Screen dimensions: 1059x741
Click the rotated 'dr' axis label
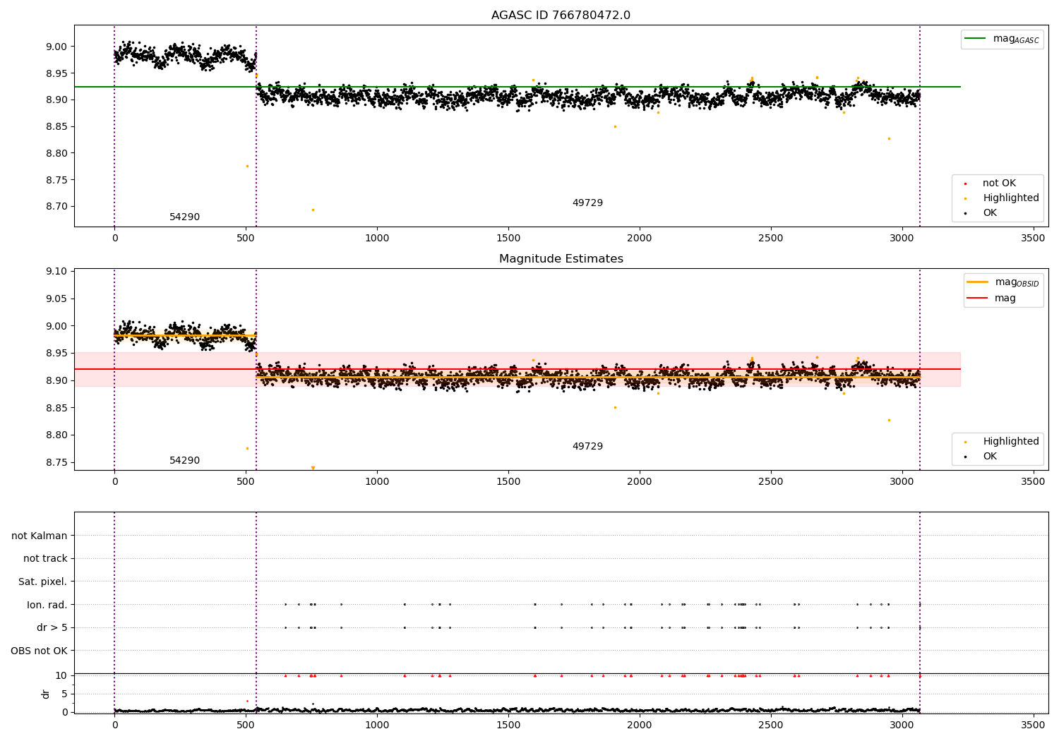pyautogui.click(x=46, y=694)
